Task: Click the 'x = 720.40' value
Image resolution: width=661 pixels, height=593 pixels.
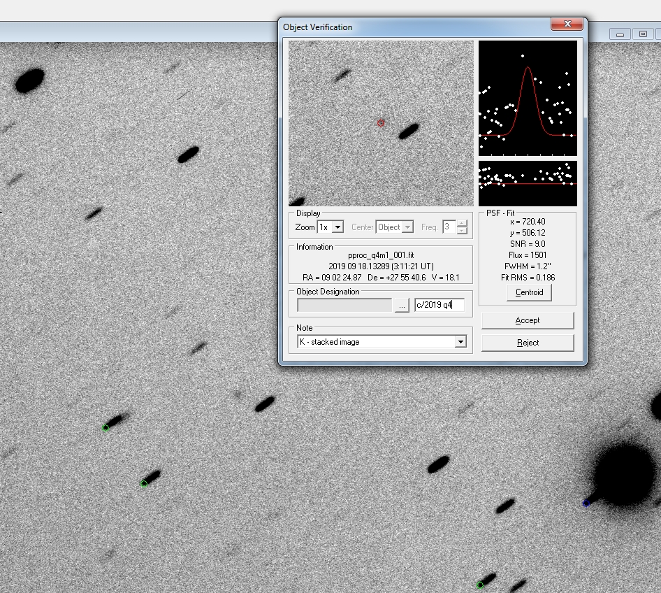Action: pos(528,222)
